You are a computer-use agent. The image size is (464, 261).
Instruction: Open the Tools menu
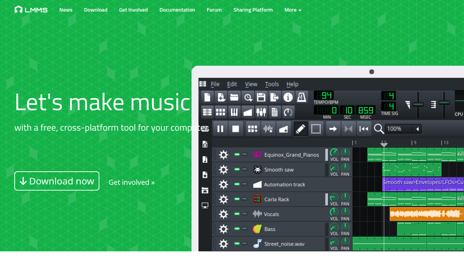[271, 84]
